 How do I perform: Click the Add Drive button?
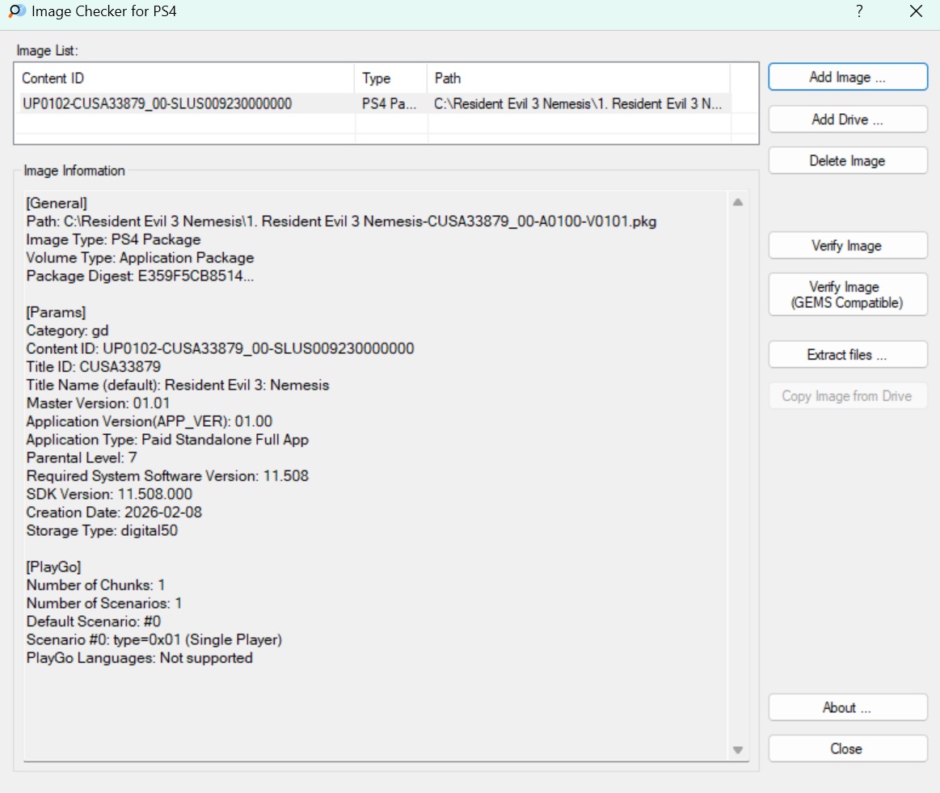pyautogui.click(x=848, y=120)
